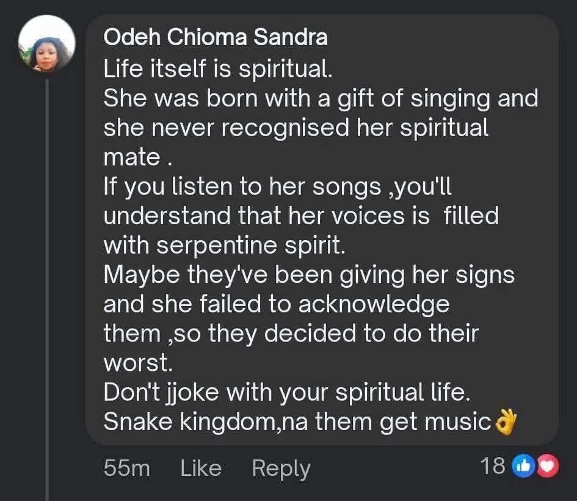Click the "Life itself is spiritual." line
Image resolution: width=577 pixels, height=501 pixels.
pyautogui.click(x=218, y=68)
